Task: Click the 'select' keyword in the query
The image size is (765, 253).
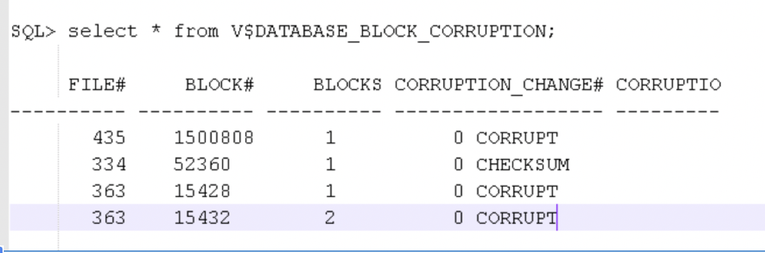Action: (102, 31)
